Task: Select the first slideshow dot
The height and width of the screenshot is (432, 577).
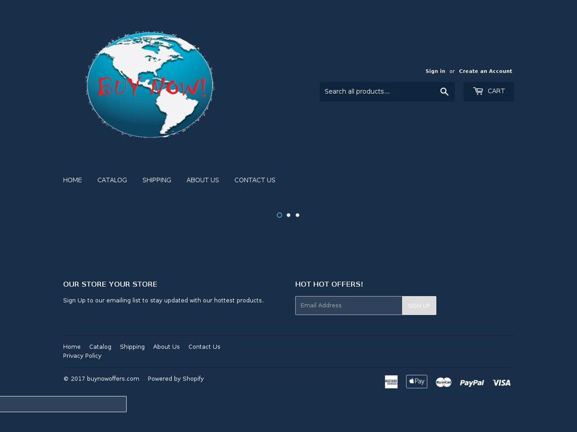Action: tap(279, 215)
